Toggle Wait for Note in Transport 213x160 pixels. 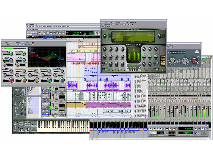click(196, 129)
